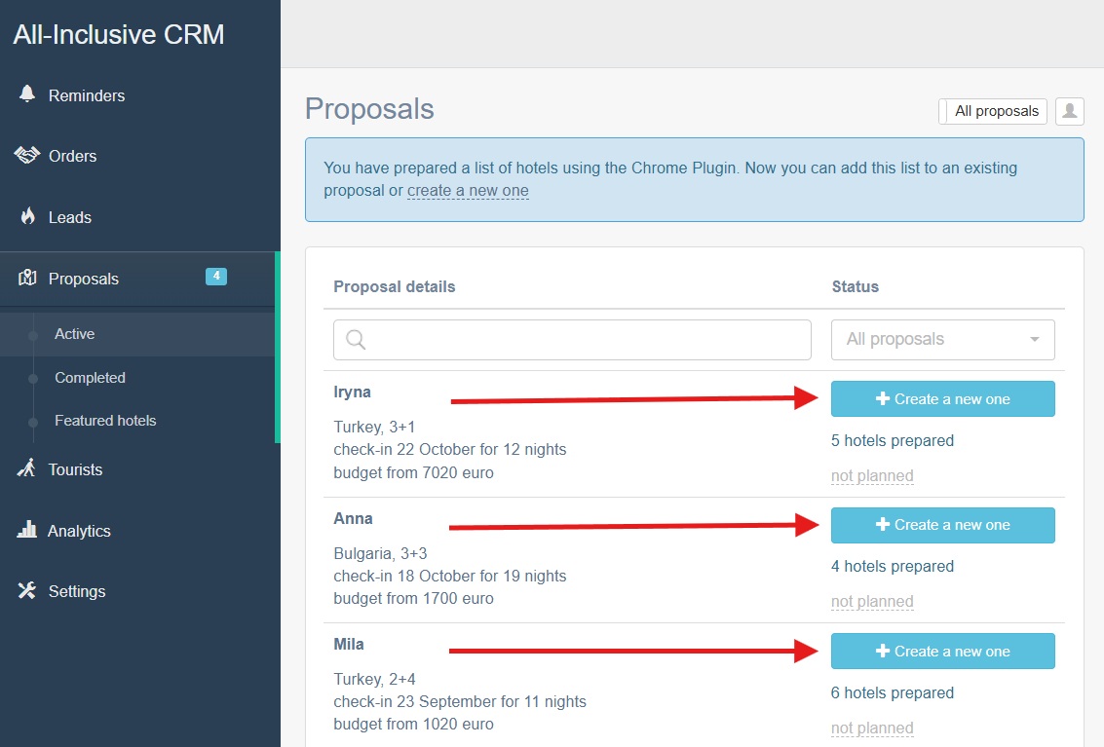Click the user profile icon beside All proposals
Image resolution: width=1104 pixels, height=747 pixels.
(x=1070, y=111)
